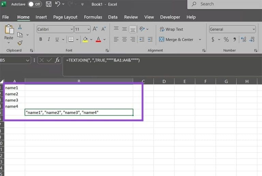Image resolution: width=262 pixels, height=176 pixels.
Task: Apply center horizontal alignment icon
Action: (x=125, y=39)
